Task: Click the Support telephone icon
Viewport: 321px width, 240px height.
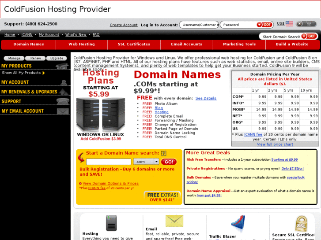Action: coord(63,101)
